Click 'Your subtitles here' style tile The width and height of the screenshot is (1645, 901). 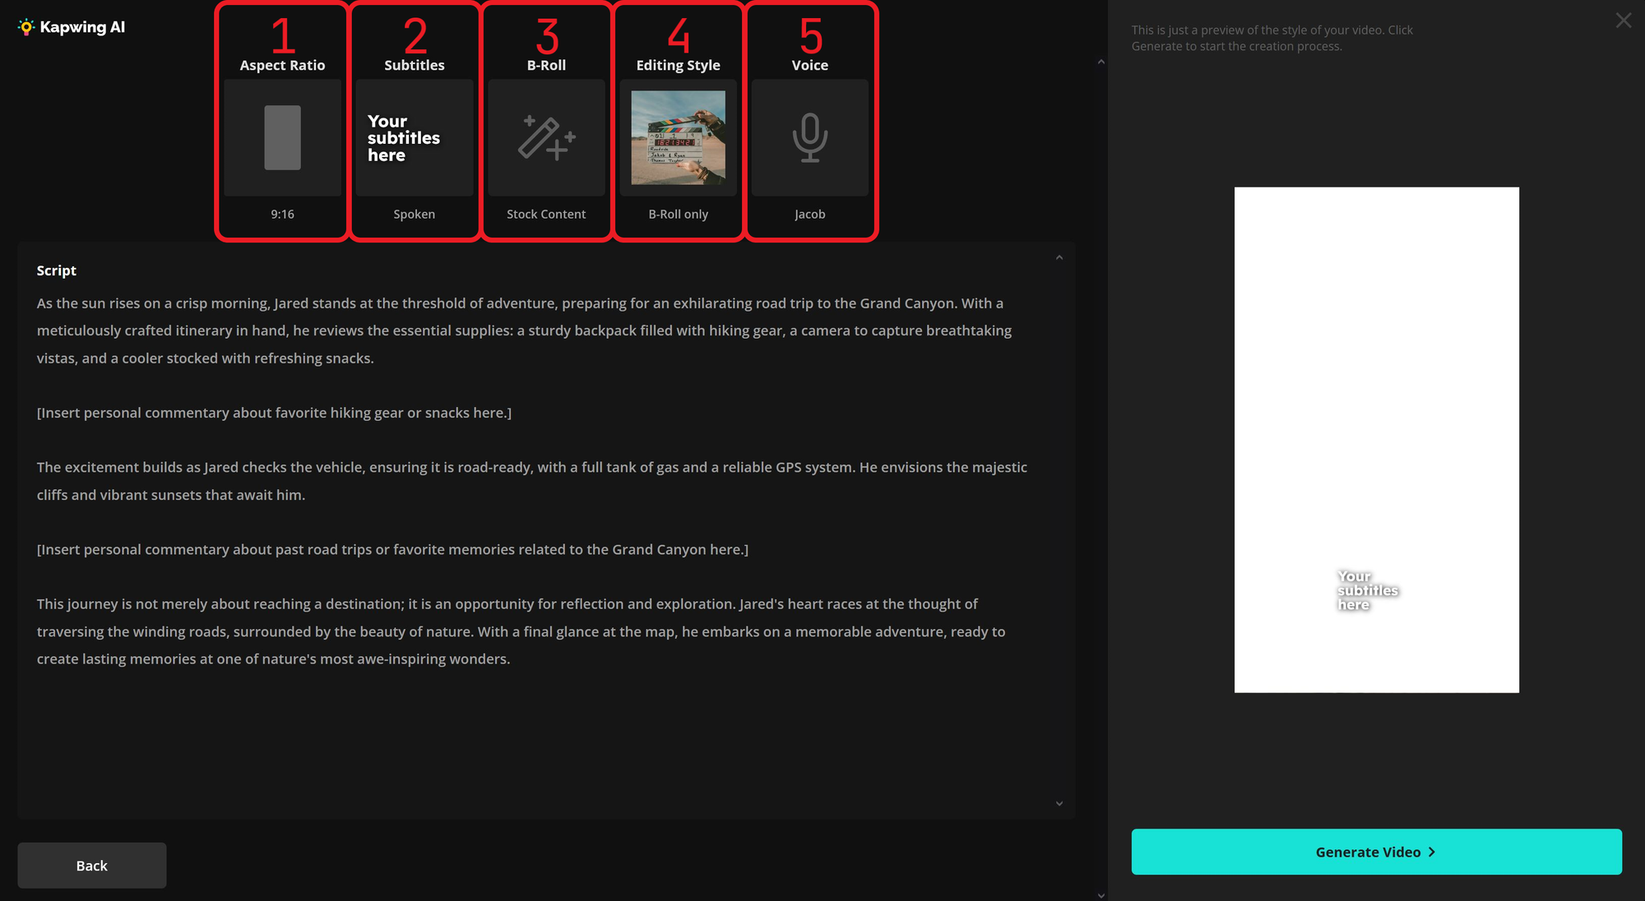[x=414, y=137]
